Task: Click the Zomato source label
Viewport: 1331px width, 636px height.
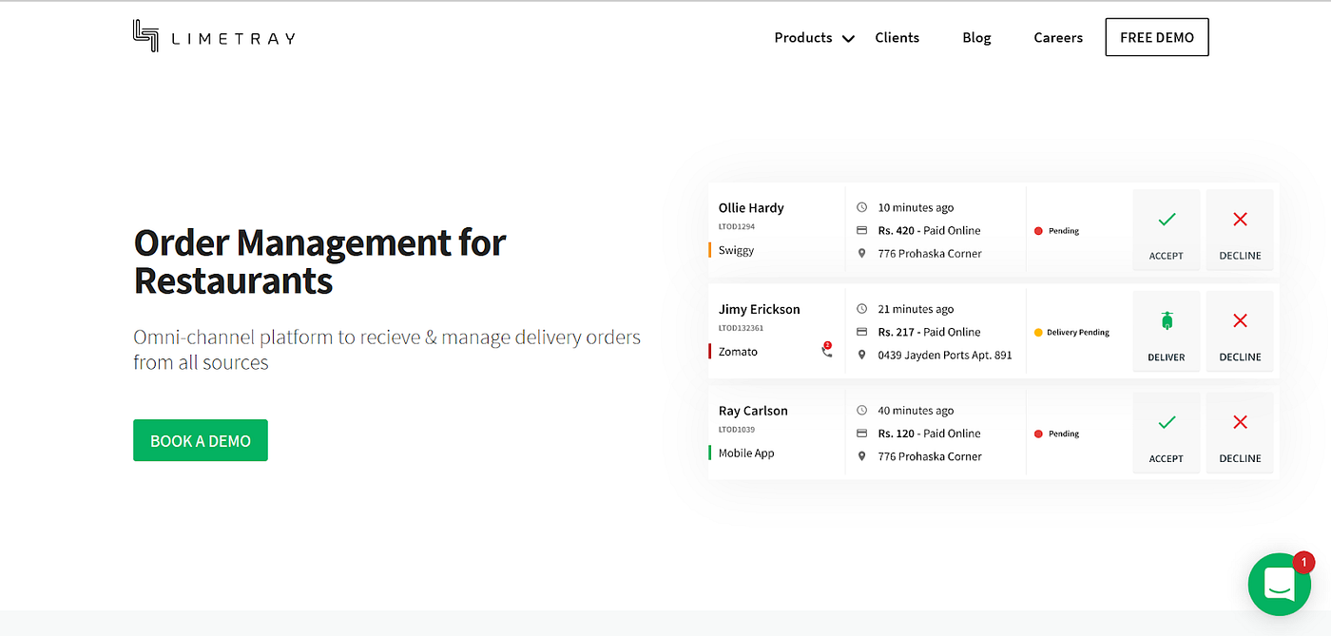Action: [738, 352]
